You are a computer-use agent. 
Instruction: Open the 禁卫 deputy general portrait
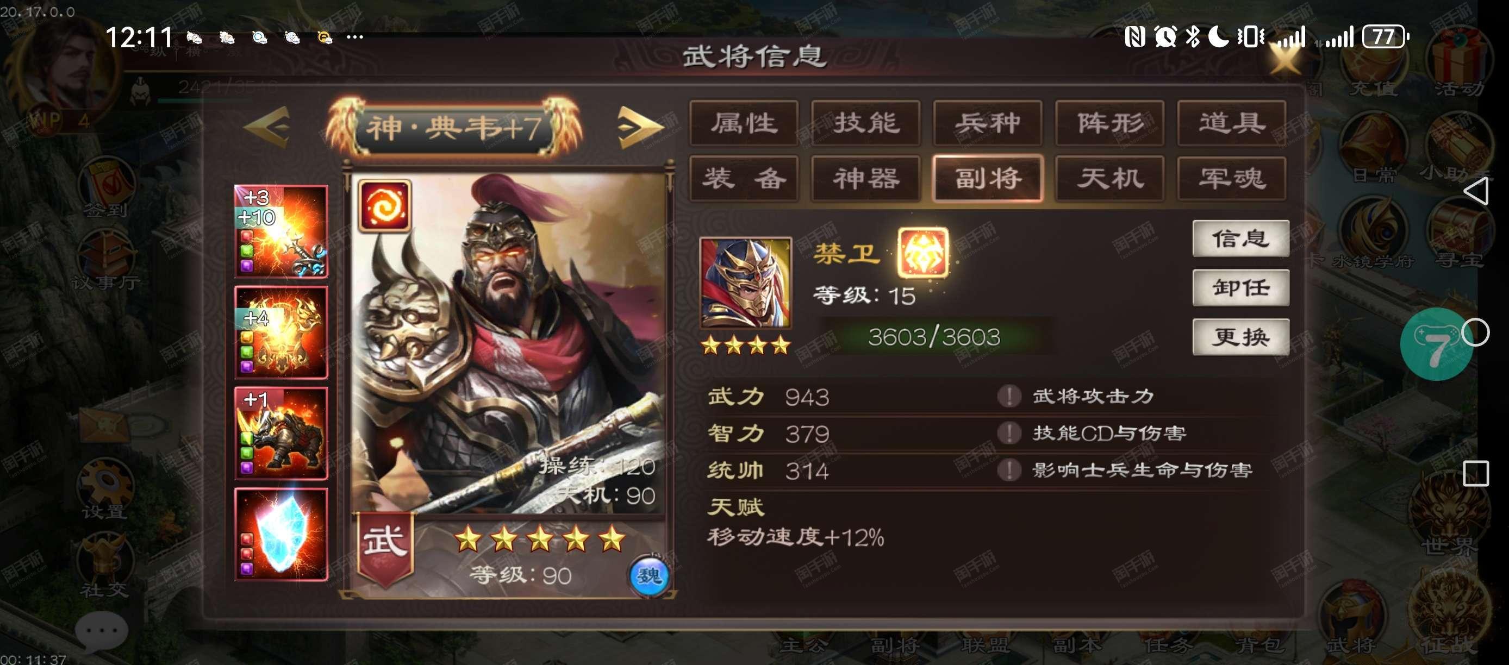[x=745, y=282]
